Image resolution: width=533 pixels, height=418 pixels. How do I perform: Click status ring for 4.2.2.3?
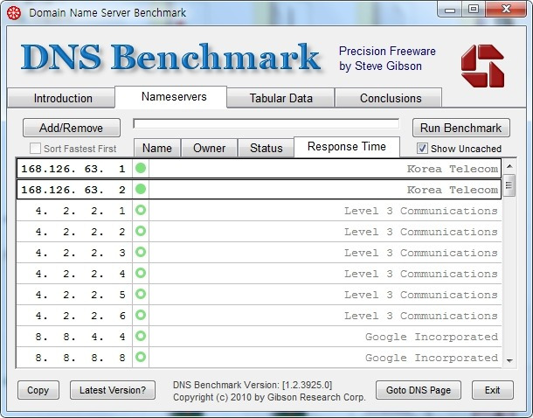(141, 252)
